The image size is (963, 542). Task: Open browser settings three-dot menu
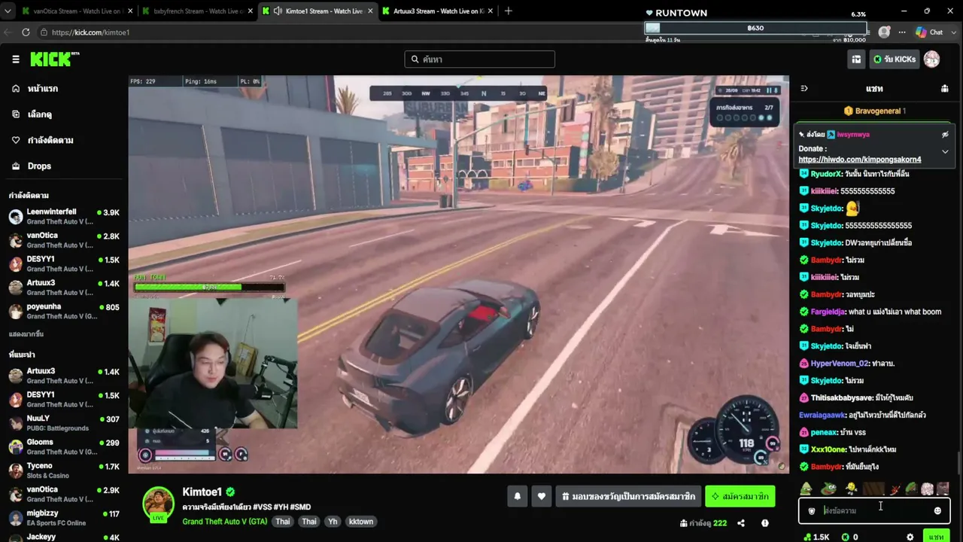902,32
